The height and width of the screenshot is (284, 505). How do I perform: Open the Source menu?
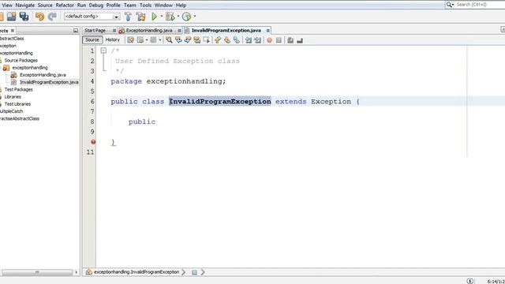(x=45, y=6)
